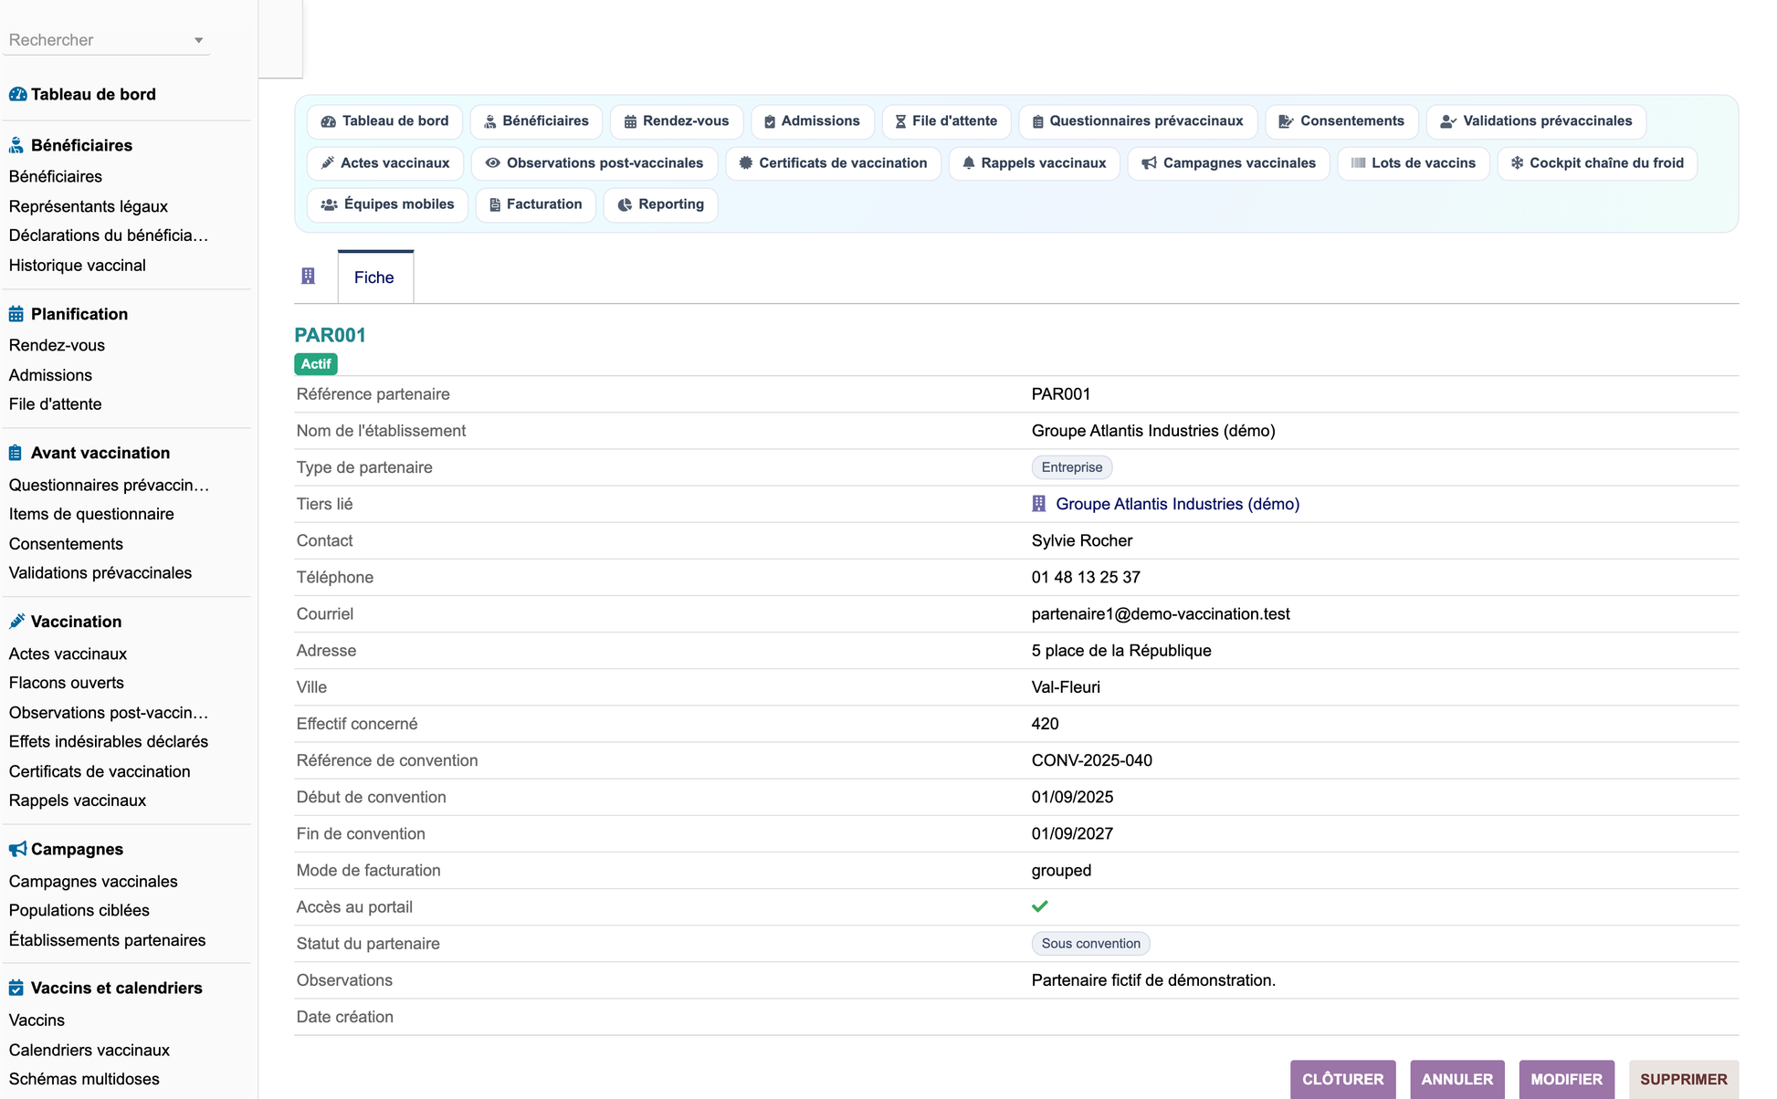Click the pie chart icon in Reporting pill
The image size is (1777, 1099).
click(625, 204)
